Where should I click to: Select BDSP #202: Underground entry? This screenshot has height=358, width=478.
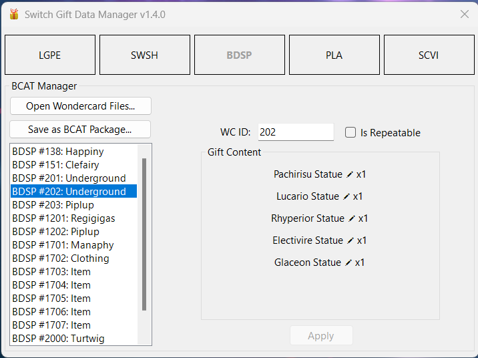click(74, 192)
